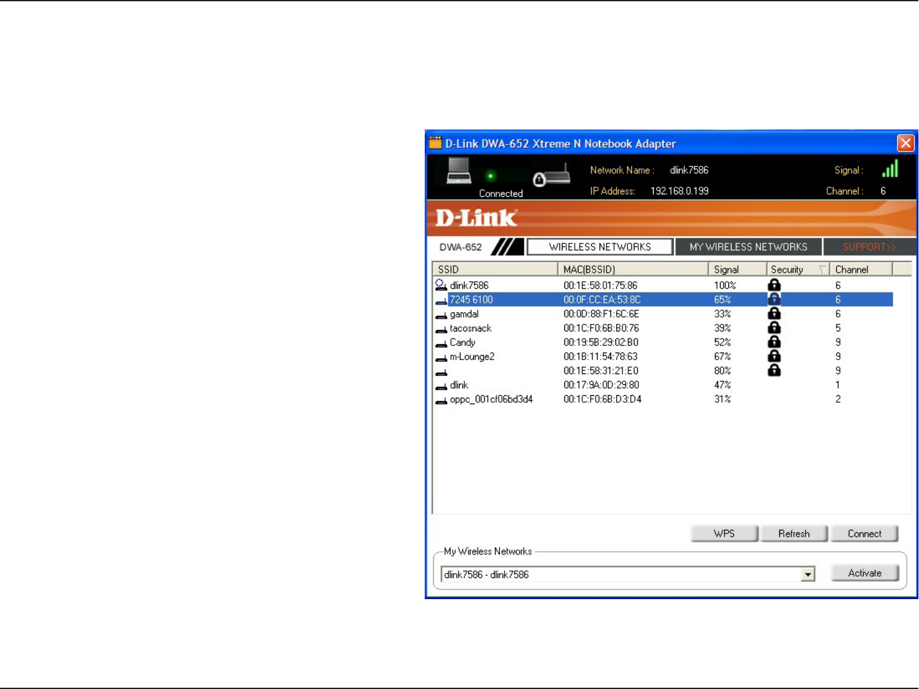Image resolution: width=919 pixels, height=689 pixels.
Task: Click the adapter icon beside gamdal
Action: click(441, 315)
